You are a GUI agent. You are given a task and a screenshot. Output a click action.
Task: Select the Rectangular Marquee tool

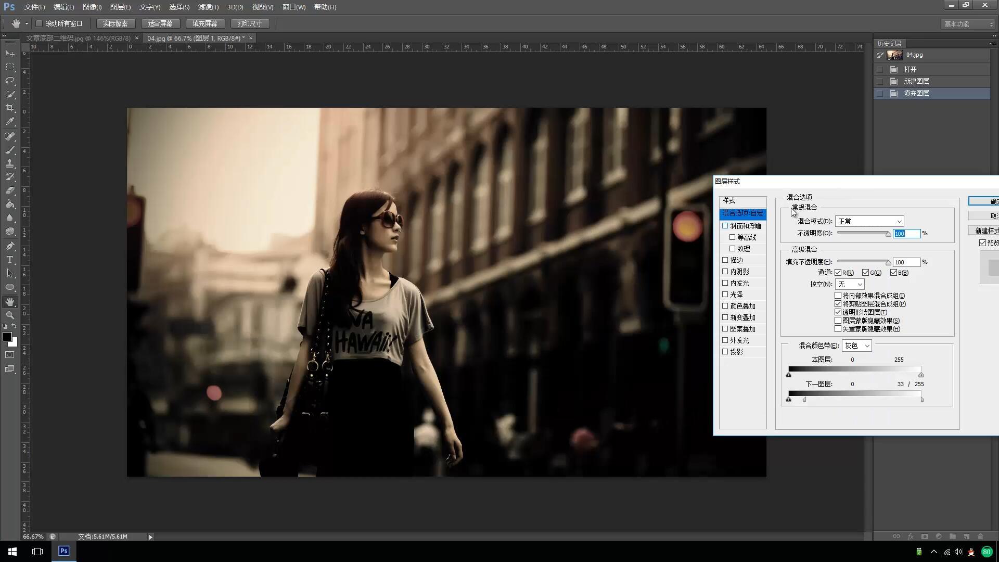pos(10,67)
